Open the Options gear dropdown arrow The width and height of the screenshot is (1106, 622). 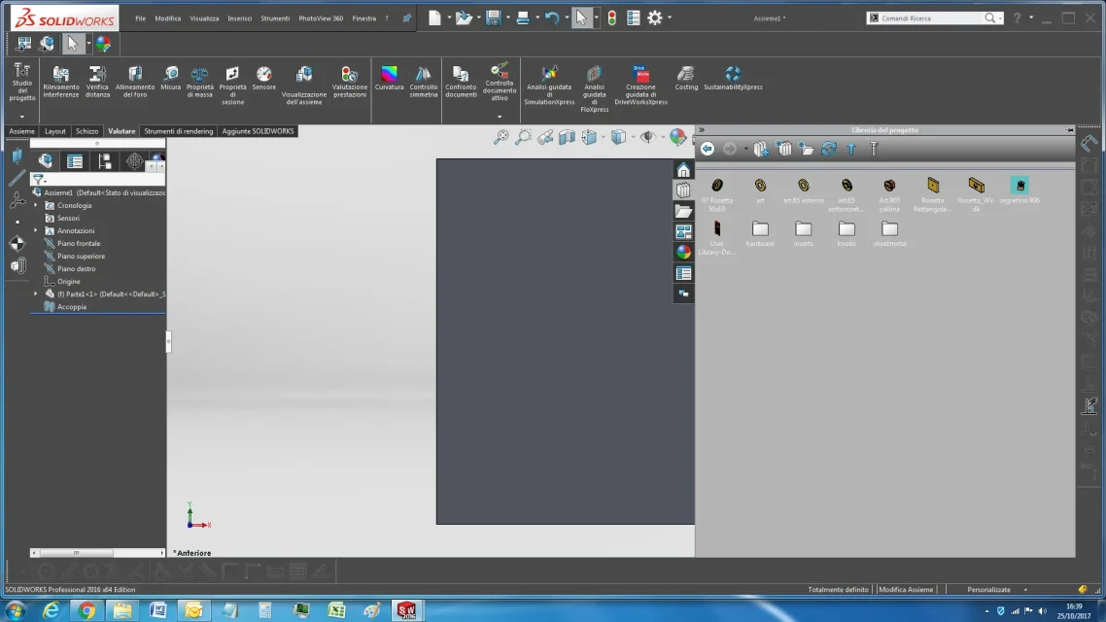tap(670, 17)
